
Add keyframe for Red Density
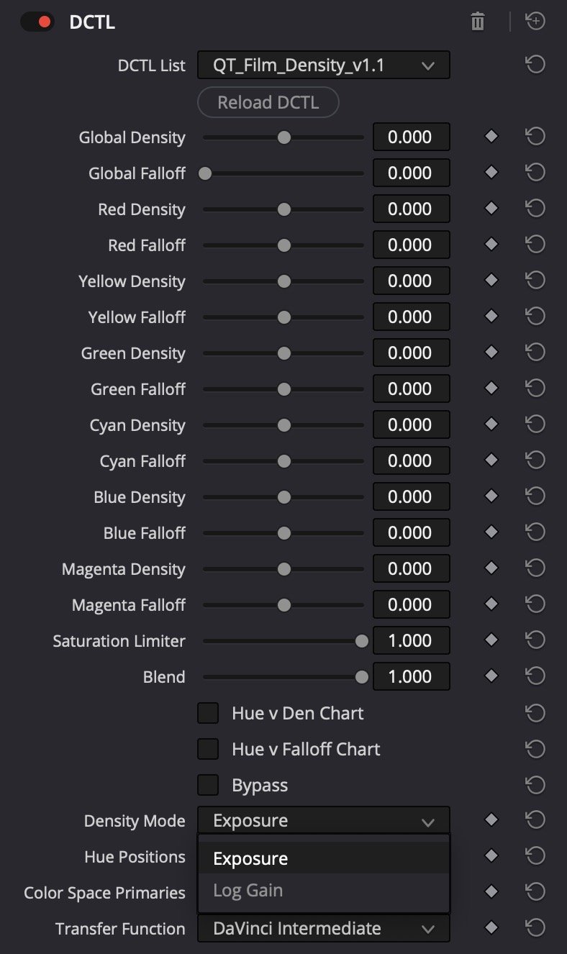point(491,209)
